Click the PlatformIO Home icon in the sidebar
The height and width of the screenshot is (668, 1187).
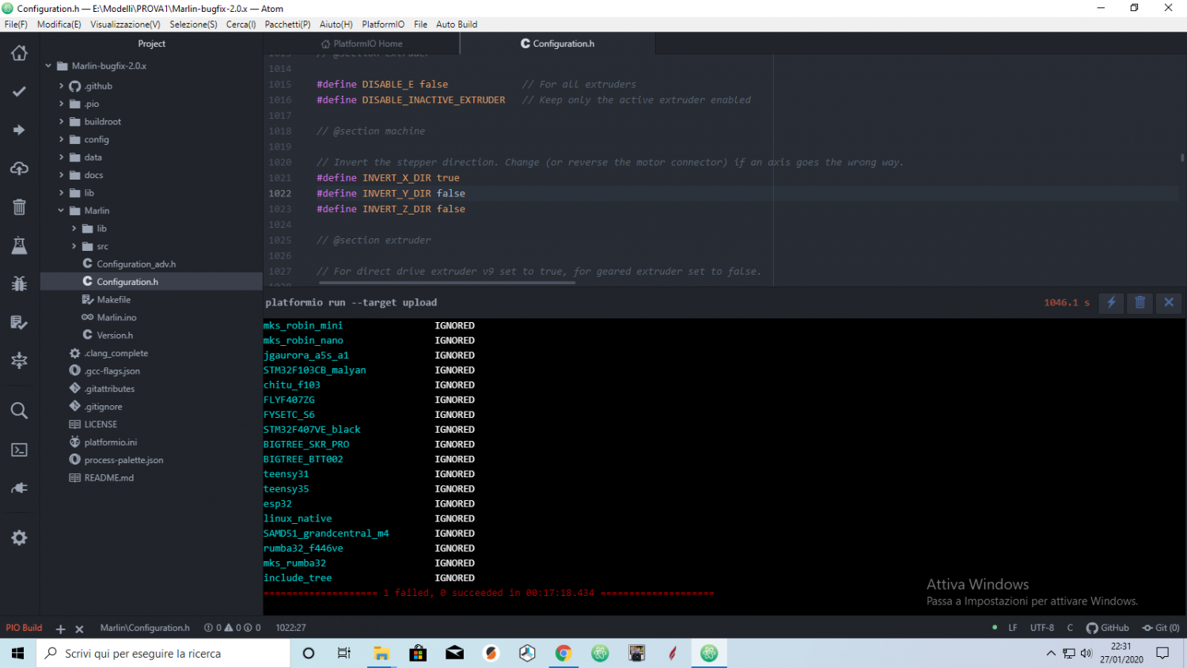point(19,53)
